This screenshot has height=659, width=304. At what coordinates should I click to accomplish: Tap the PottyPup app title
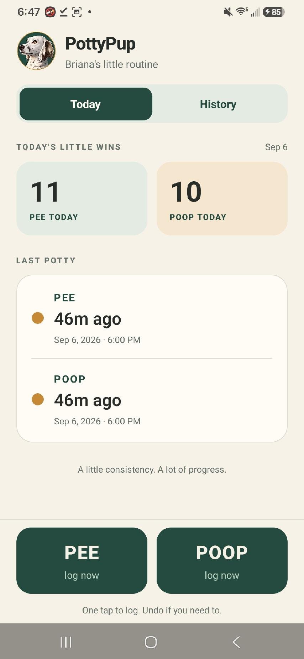point(100,44)
